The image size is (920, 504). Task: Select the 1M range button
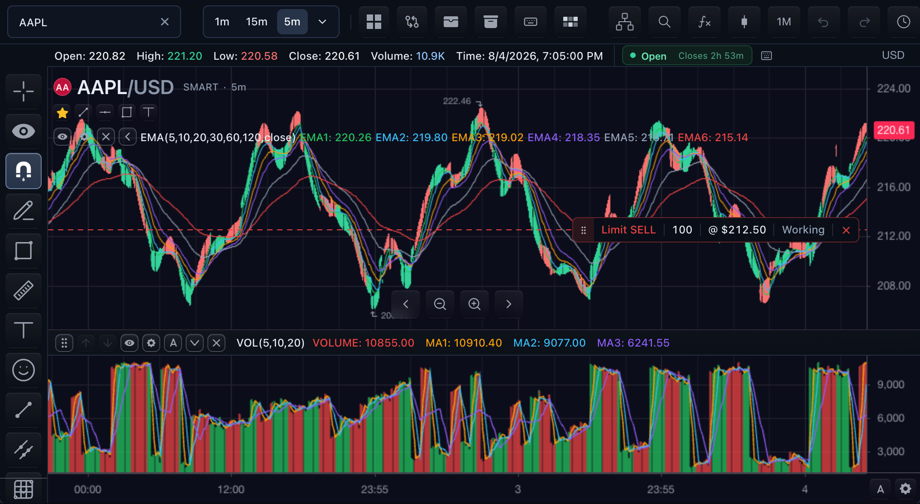(x=784, y=22)
